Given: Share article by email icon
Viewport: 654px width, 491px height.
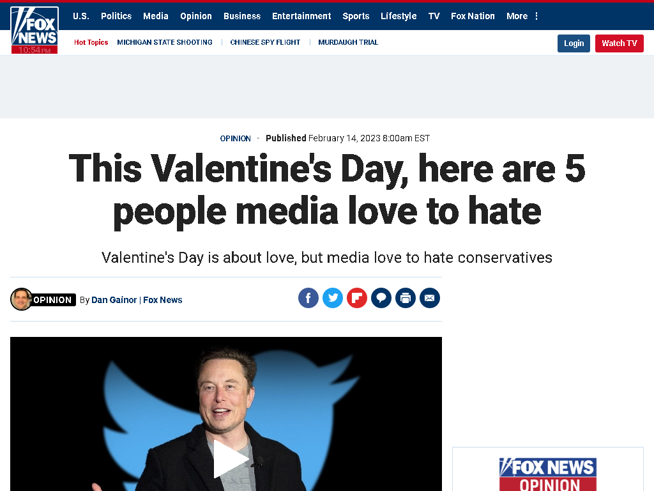Looking at the screenshot, I should pyautogui.click(x=430, y=298).
